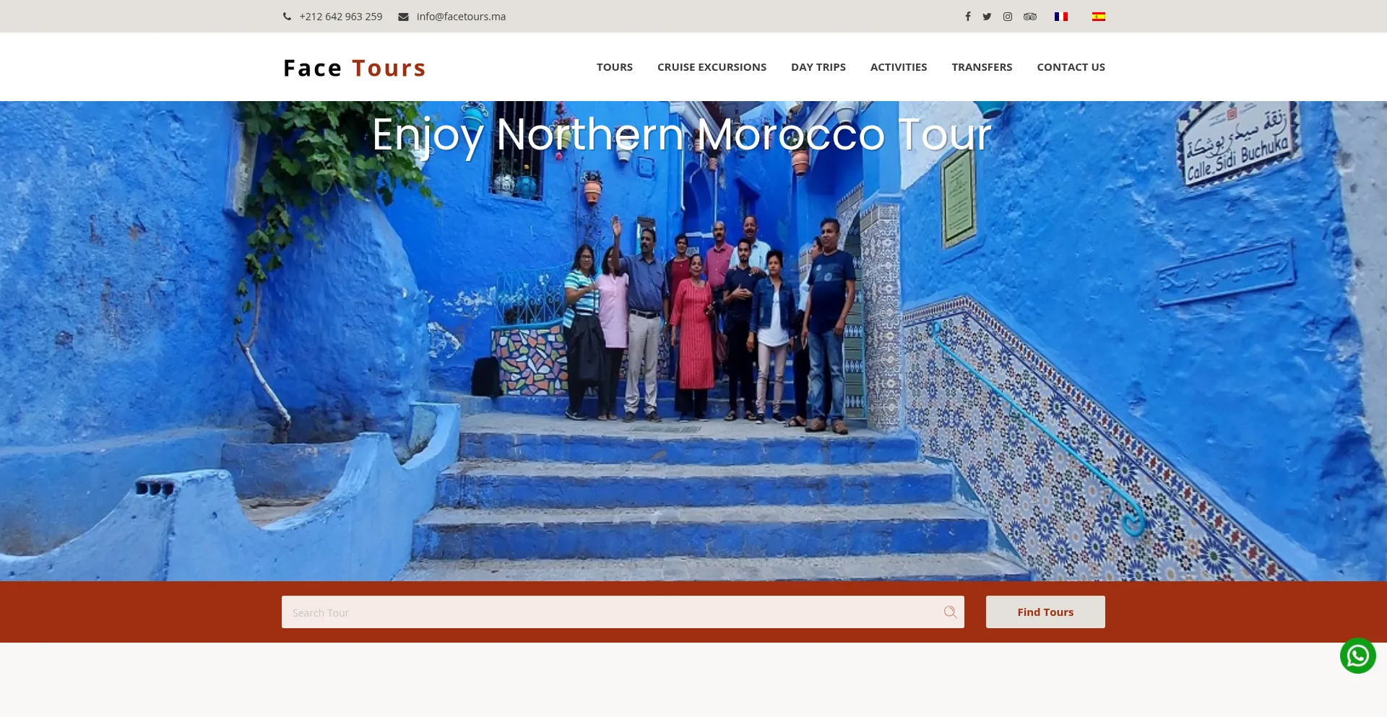
Task: Open the Instagram social icon
Action: tap(1008, 17)
